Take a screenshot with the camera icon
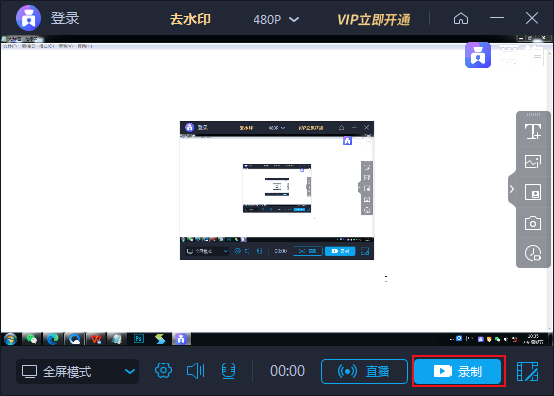This screenshot has width=554, height=396. tap(533, 223)
